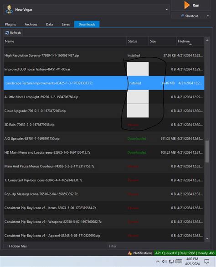Screen dimensions: 216x267
Task: Show hidden system tray icons
Action: 158,262
